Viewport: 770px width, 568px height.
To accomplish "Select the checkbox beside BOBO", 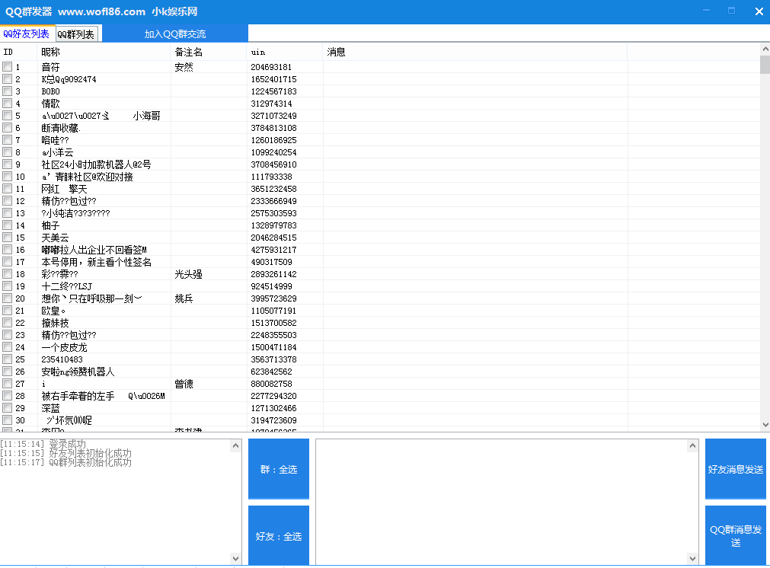I will point(8,91).
